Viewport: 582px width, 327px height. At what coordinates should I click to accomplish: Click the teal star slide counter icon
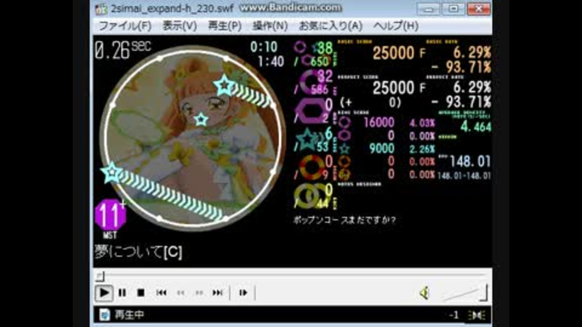pos(307,139)
